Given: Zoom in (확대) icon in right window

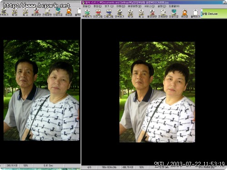Looking at the screenshot, I should click(130, 14).
